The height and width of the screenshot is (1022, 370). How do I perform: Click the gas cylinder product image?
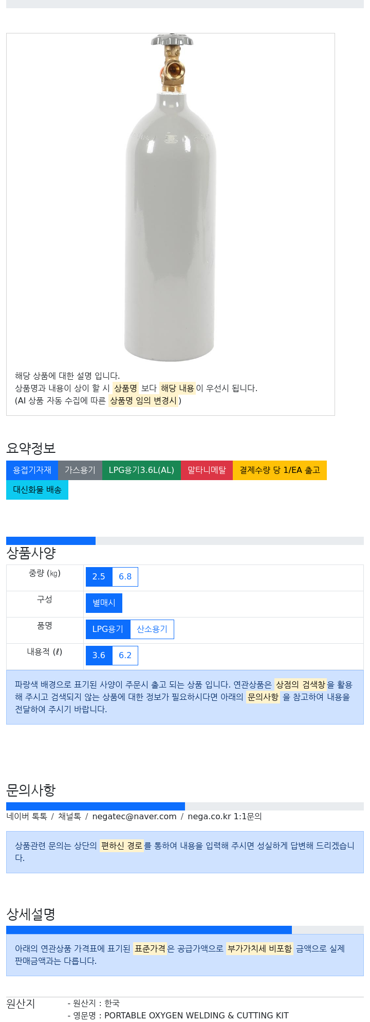170,198
